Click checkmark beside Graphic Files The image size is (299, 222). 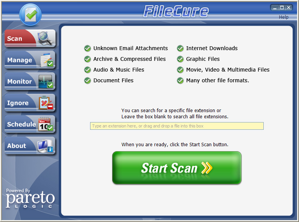(180, 59)
